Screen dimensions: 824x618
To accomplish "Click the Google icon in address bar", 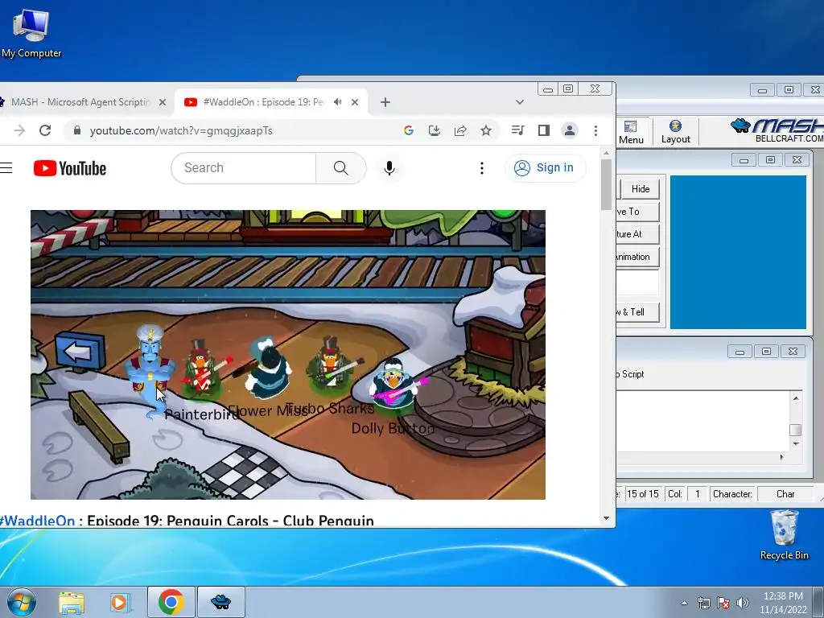I will [x=408, y=130].
